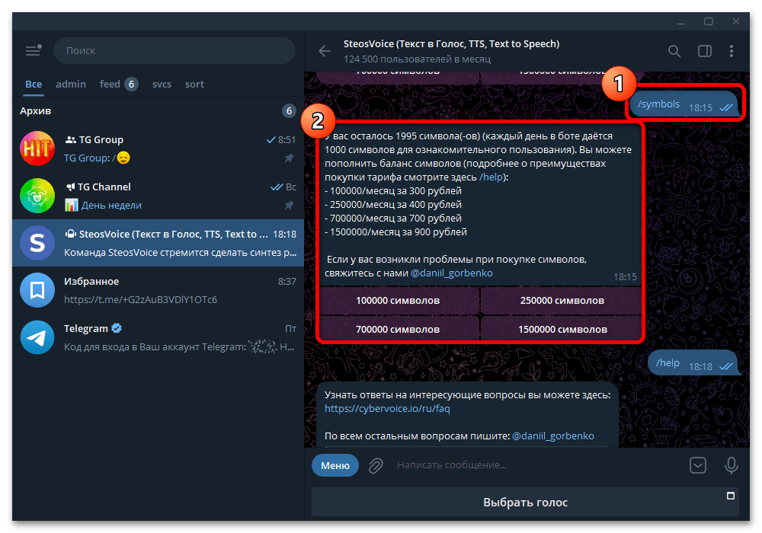Click the TG Group avatar
Image resolution: width=762 pixels, height=533 pixels.
(x=37, y=148)
